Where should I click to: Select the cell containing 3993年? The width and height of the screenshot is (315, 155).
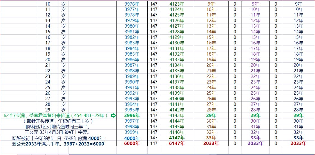[132, 99]
